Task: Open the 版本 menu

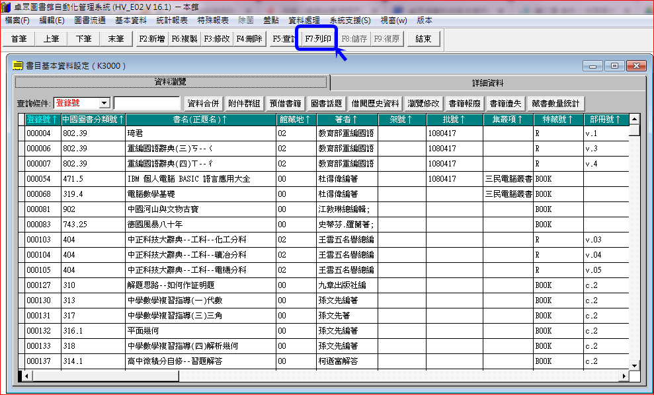Action: pyautogui.click(x=424, y=20)
